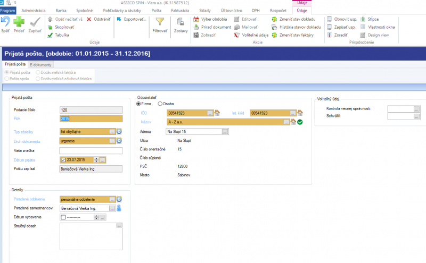Click clock icon next to Typ zásielky

[x=119, y=132]
